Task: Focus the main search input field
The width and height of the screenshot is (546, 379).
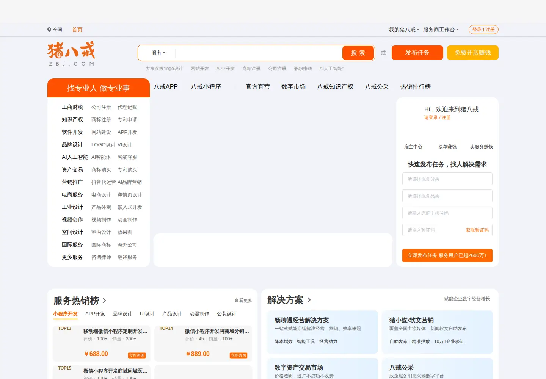Action: click(258, 53)
